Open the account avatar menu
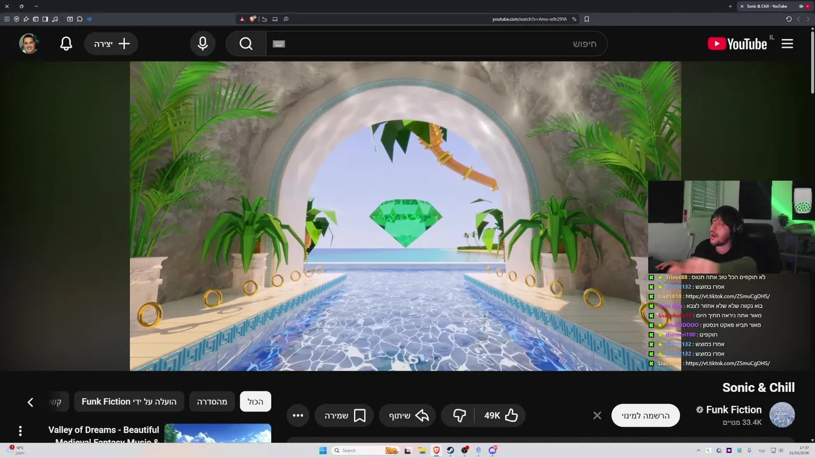Viewport: 815px width, 458px height. pyautogui.click(x=29, y=43)
